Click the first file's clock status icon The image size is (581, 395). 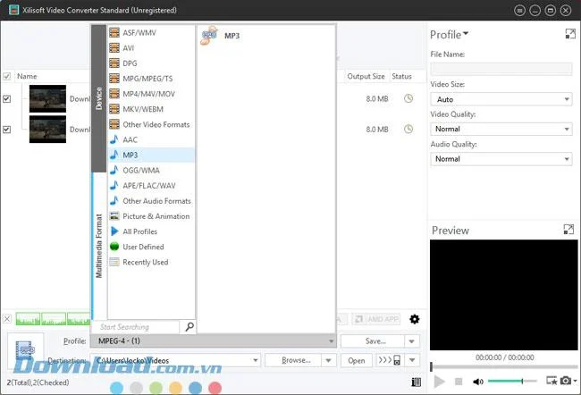(408, 98)
